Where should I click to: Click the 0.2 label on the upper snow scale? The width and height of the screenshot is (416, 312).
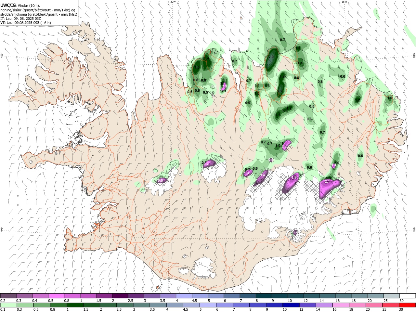[3, 301]
